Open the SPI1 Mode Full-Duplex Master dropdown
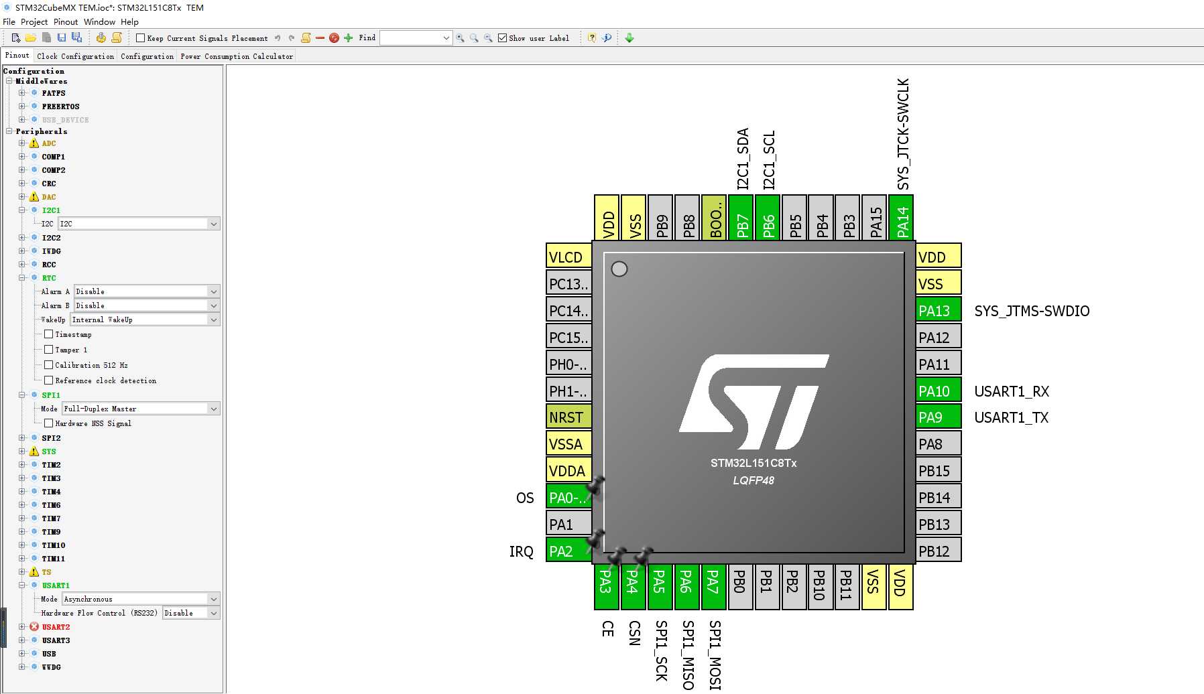Screen dimensions: 1204x694 click(141, 409)
